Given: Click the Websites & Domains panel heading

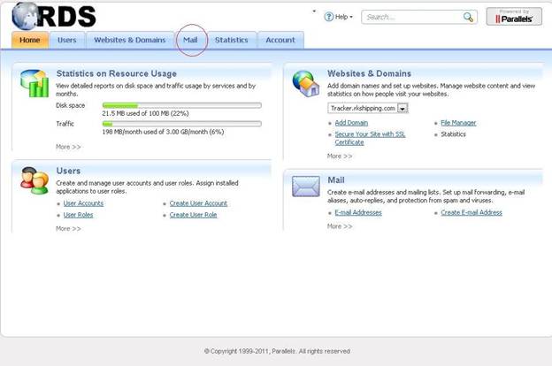Looking at the screenshot, I should click(369, 73).
